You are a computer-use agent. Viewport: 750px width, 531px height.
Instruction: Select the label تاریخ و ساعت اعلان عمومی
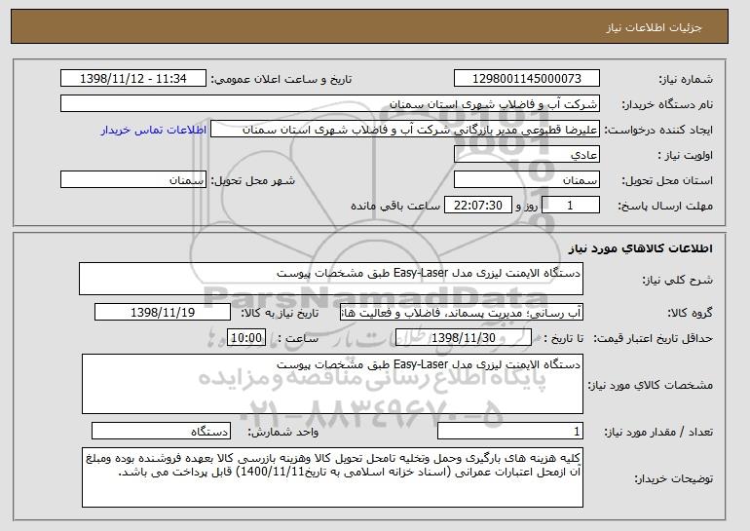(x=281, y=79)
